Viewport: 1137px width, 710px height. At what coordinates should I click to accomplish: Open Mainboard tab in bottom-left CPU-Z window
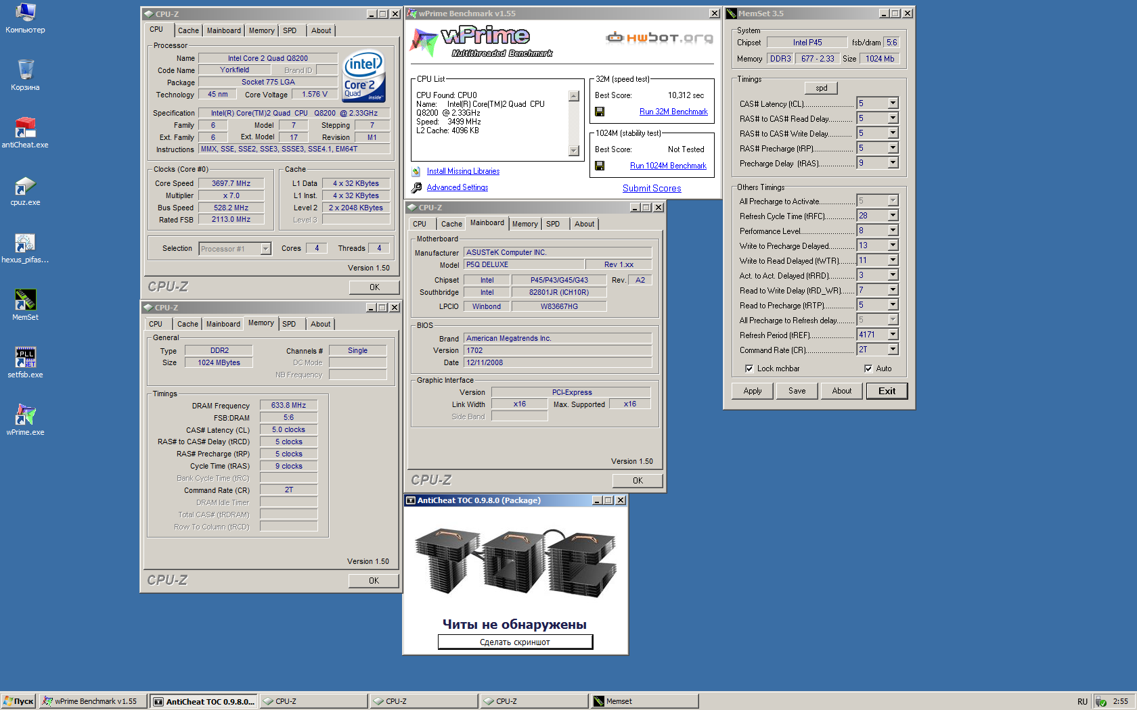[x=223, y=324]
